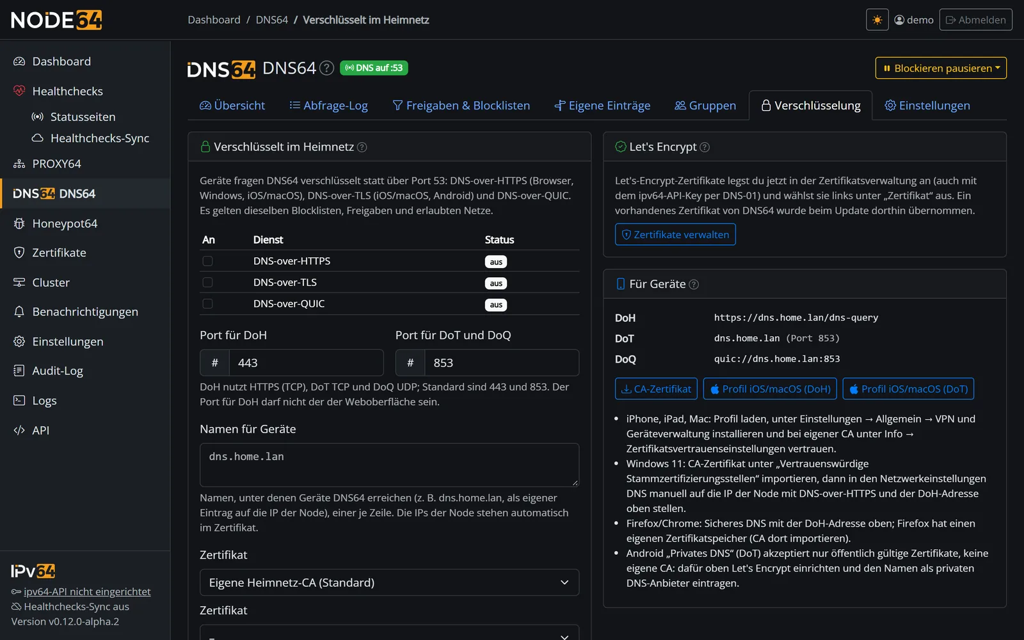Toggle the light/dark theme sun icon
This screenshot has width=1024, height=640.
(877, 20)
